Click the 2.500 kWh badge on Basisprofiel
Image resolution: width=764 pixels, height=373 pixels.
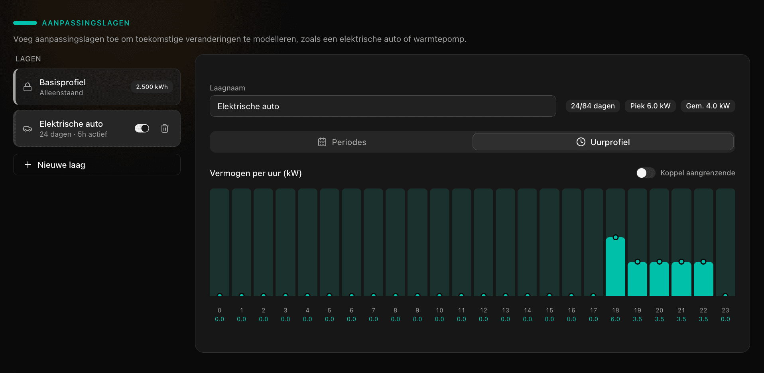(x=152, y=86)
